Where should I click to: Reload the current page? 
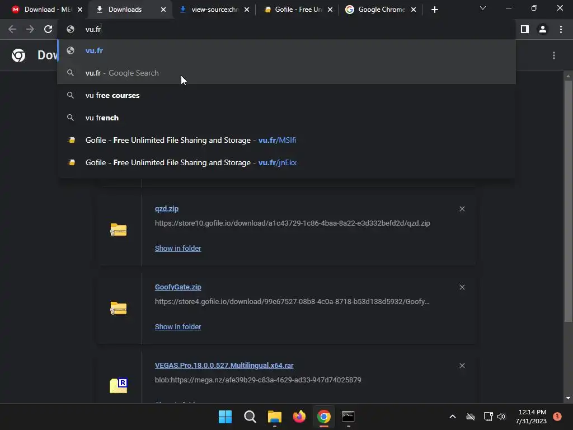48,29
